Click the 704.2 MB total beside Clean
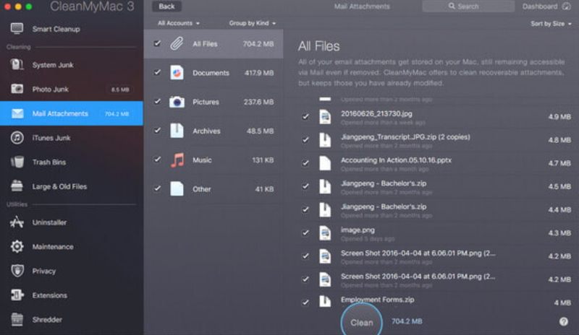This screenshot has height=335, width=579. 407,321
